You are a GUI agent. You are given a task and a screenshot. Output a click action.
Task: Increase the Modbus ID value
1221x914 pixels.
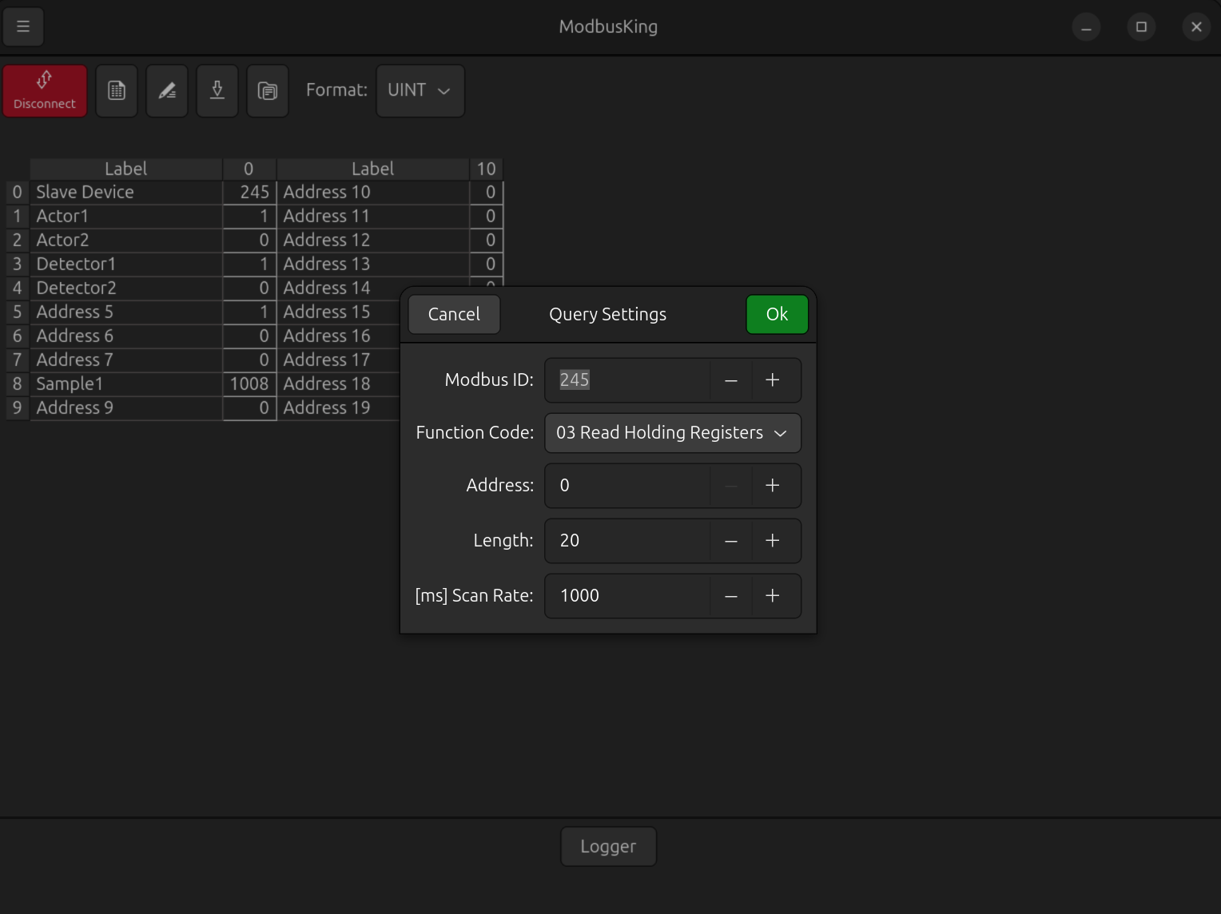click(772, 380)
